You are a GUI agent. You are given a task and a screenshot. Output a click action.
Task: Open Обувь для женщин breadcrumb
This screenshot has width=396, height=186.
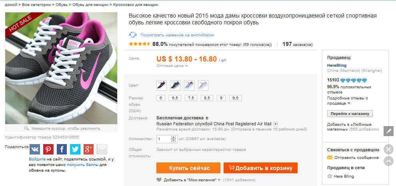pos(90,5)
